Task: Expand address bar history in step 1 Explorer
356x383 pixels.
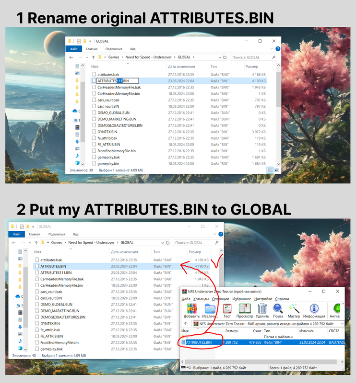Action: (220, 57)
